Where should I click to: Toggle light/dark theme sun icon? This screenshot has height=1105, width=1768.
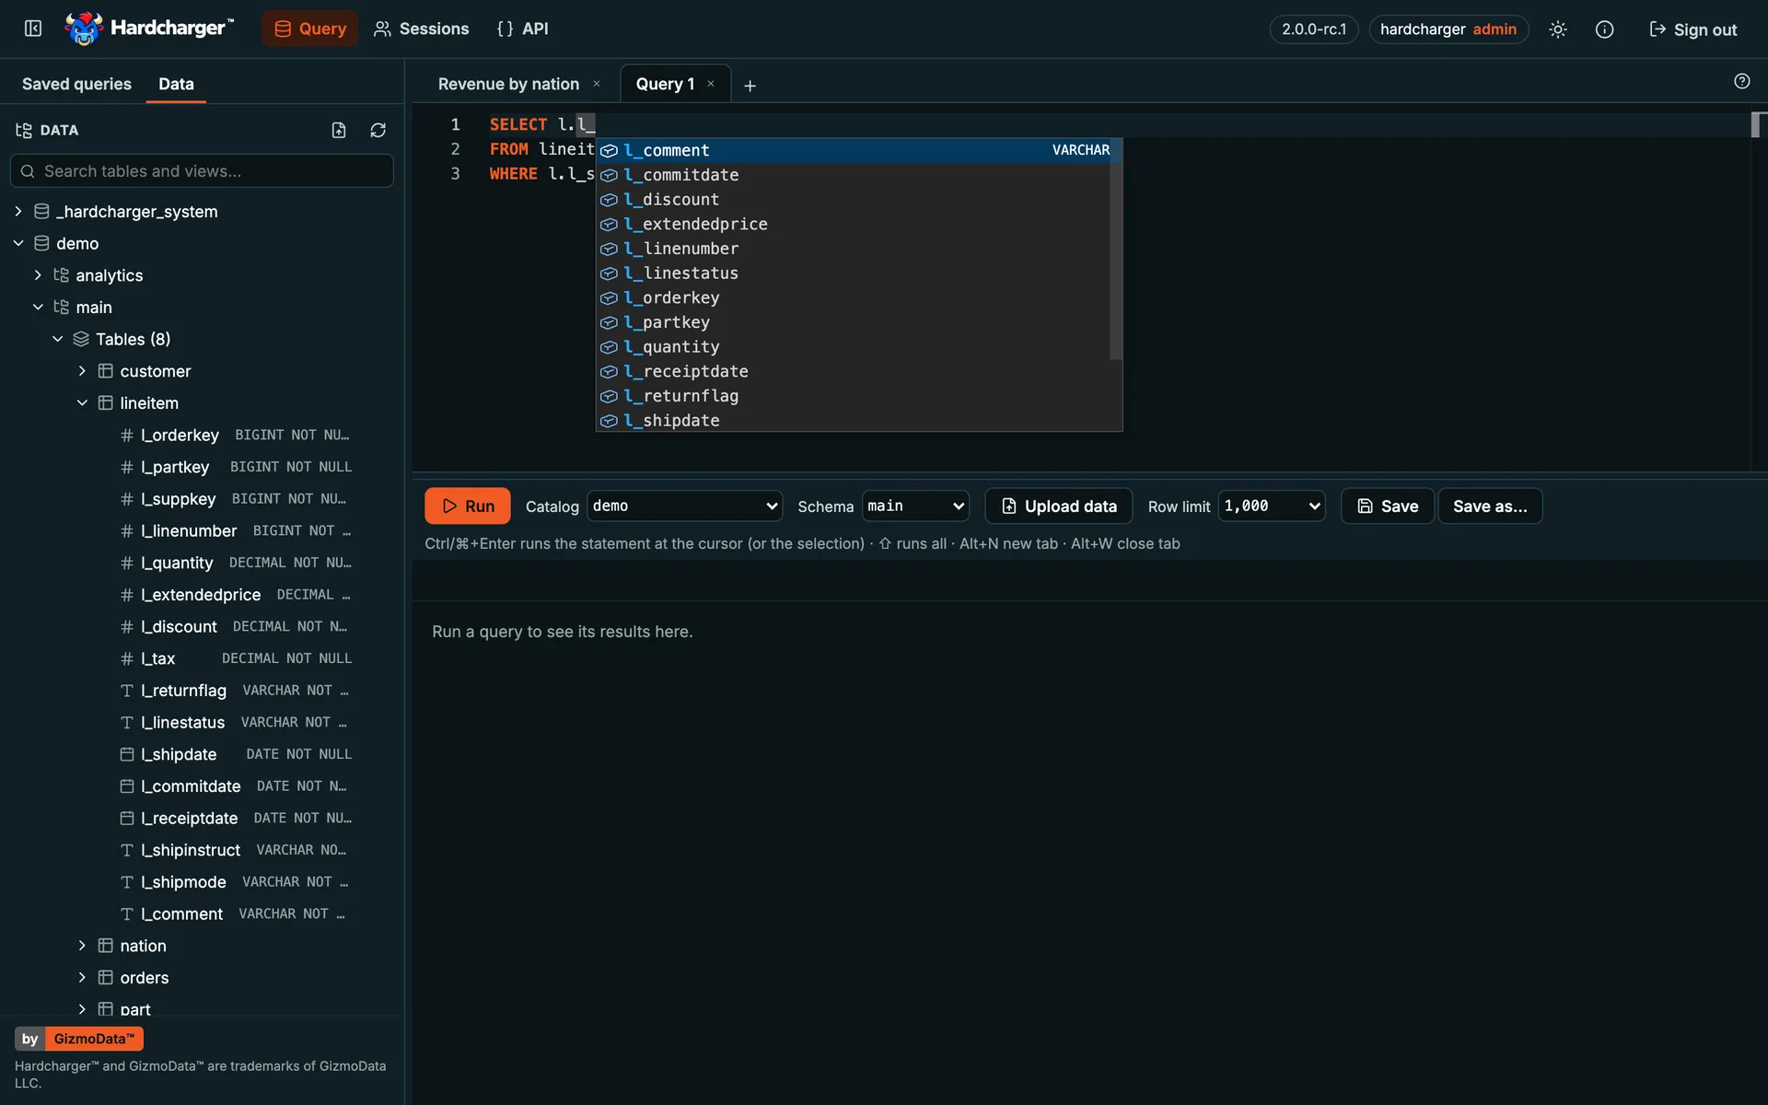(1557, 29)
